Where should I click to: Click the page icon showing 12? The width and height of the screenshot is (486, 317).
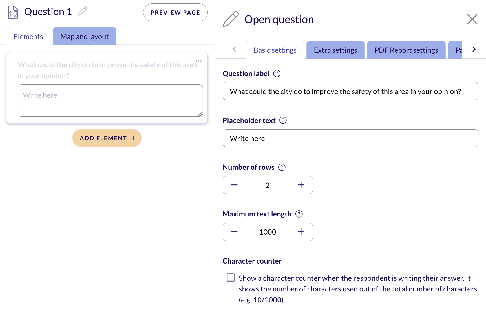tap(12, 12)
